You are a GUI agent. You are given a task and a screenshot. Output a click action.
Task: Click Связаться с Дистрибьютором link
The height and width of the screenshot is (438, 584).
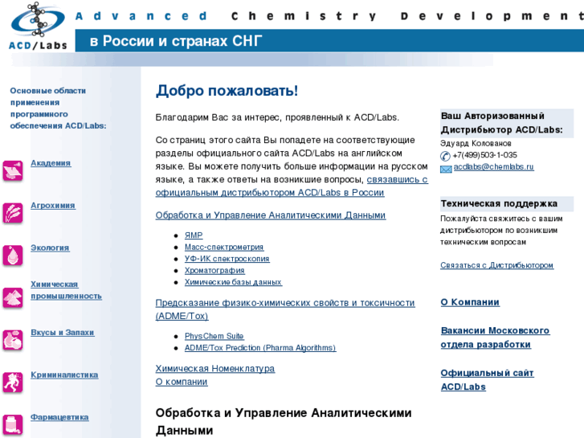pyautogui.click(x=497, y=265)
